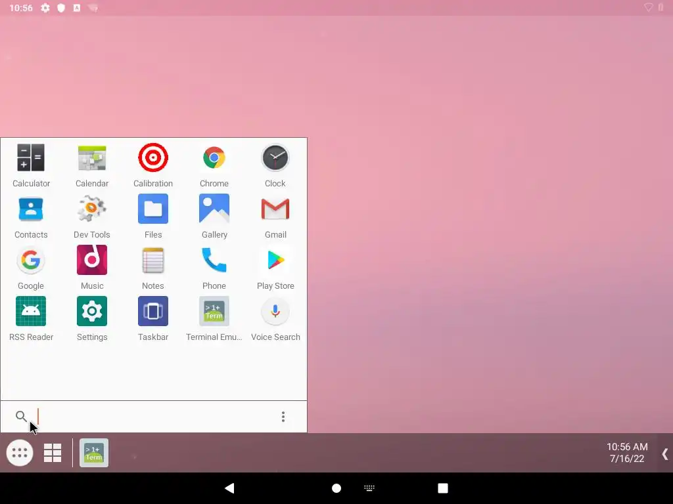The image size is (673, 504).
Task: Launch the Music app
Action: [92, 268]
